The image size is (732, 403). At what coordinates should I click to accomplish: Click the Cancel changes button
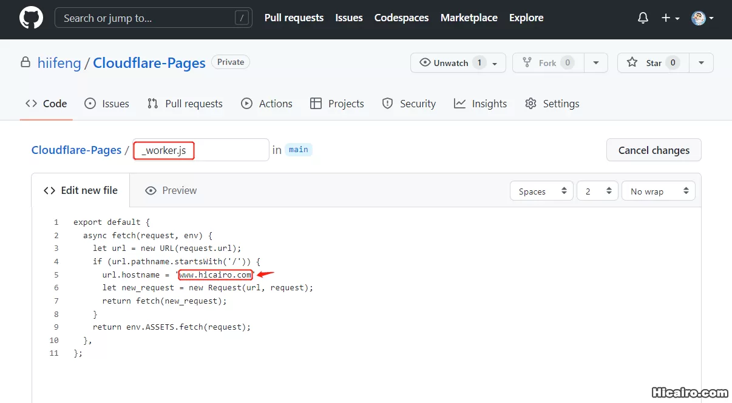pos(653,150)
